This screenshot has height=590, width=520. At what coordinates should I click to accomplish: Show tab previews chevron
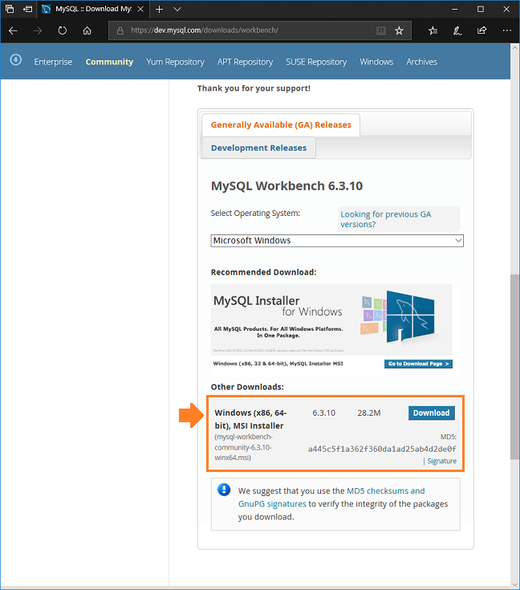(177, 9)
